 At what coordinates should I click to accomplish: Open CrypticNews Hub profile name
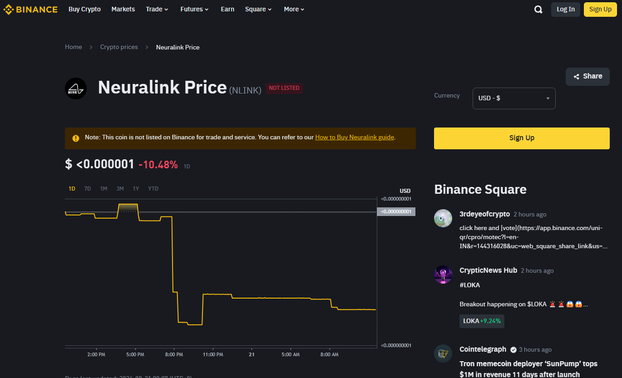pyautogui.click(x=488, y=270)
